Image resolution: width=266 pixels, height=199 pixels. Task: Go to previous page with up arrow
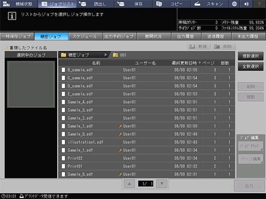click(129, 184)
